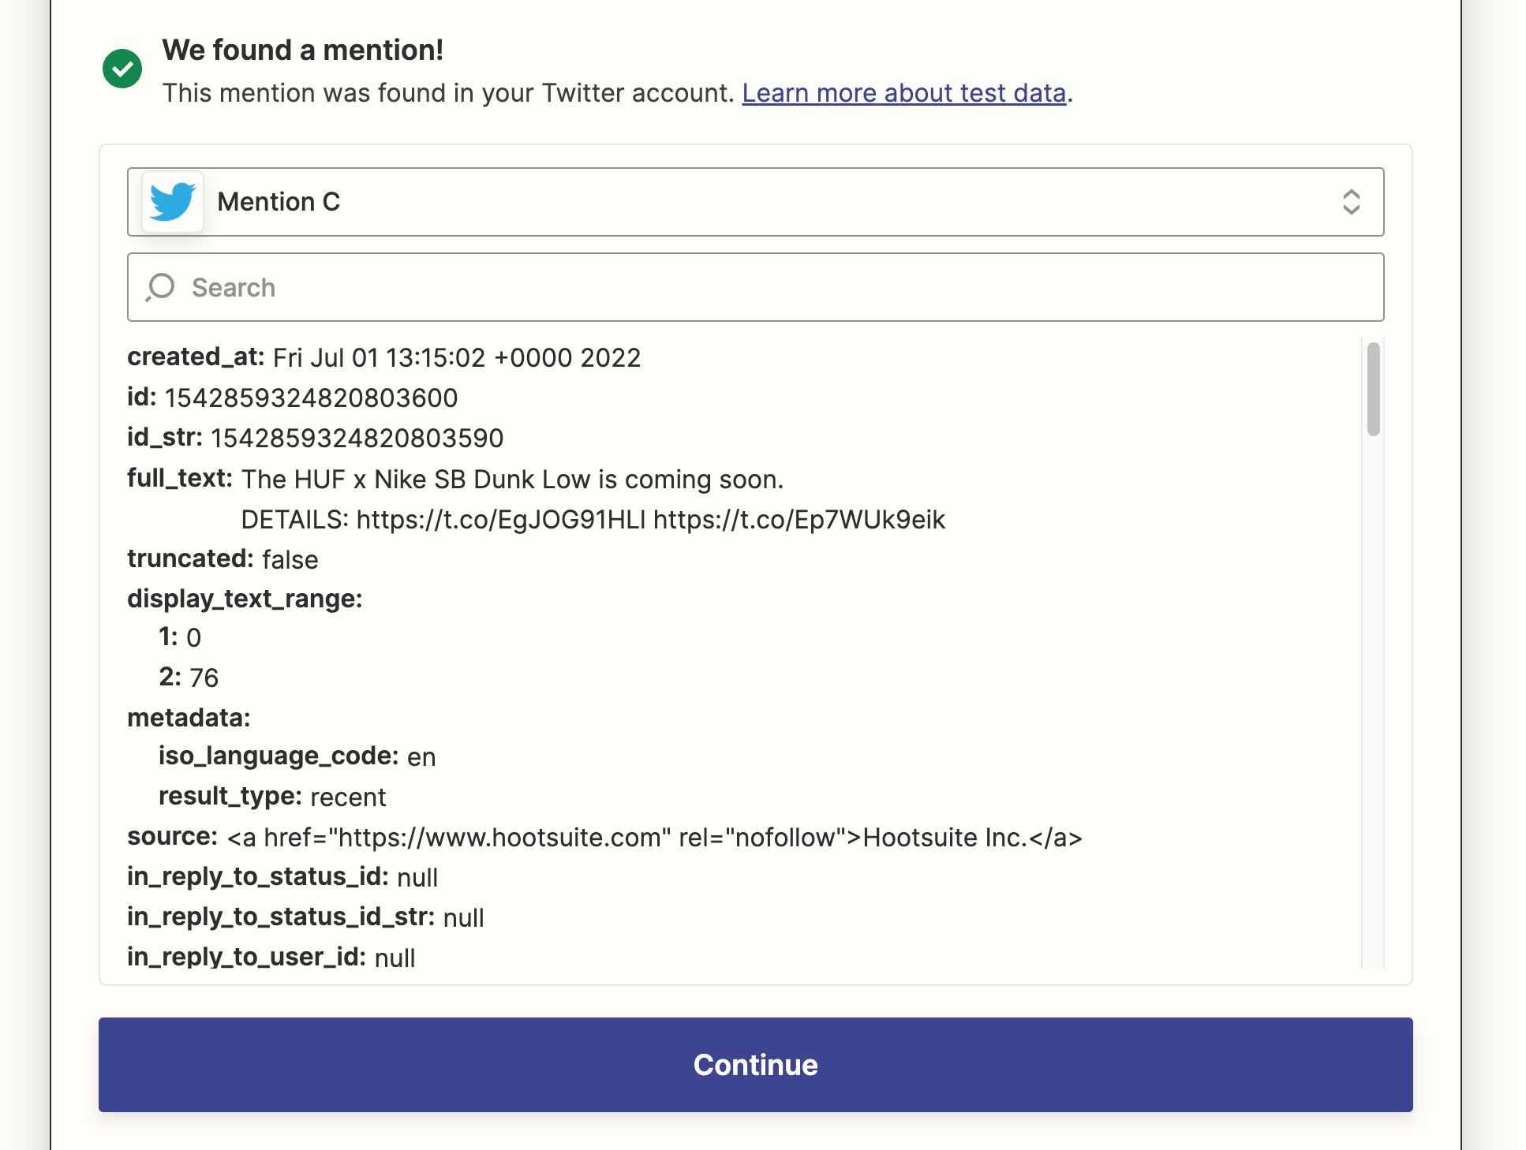
Task: Open Learn more about test data link
Action: [x=903, y=93]
